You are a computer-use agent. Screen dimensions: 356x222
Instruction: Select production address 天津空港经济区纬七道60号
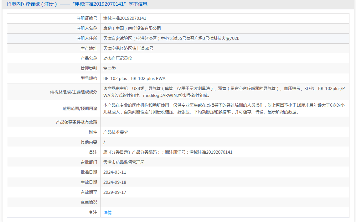(x=128, y=48)
